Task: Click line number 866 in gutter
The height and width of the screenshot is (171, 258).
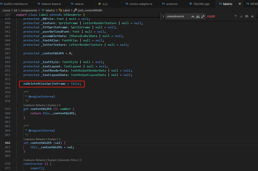Action: [x=7, y=143]
